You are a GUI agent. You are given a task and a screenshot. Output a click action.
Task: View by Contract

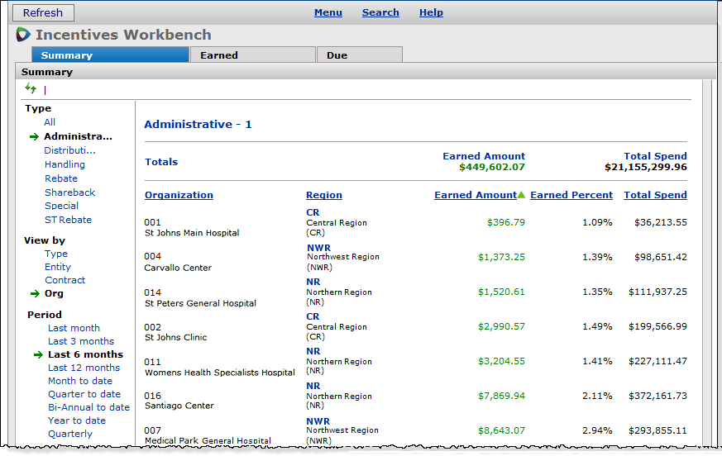click(x=65, y=280)
